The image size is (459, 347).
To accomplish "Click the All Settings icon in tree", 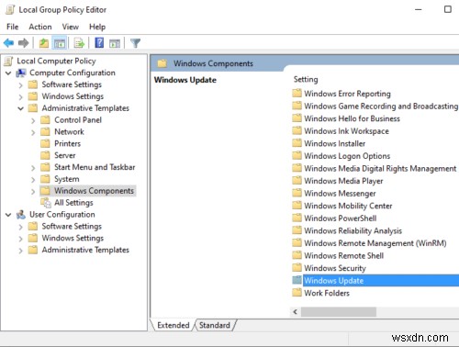I will tap(46, 203).
